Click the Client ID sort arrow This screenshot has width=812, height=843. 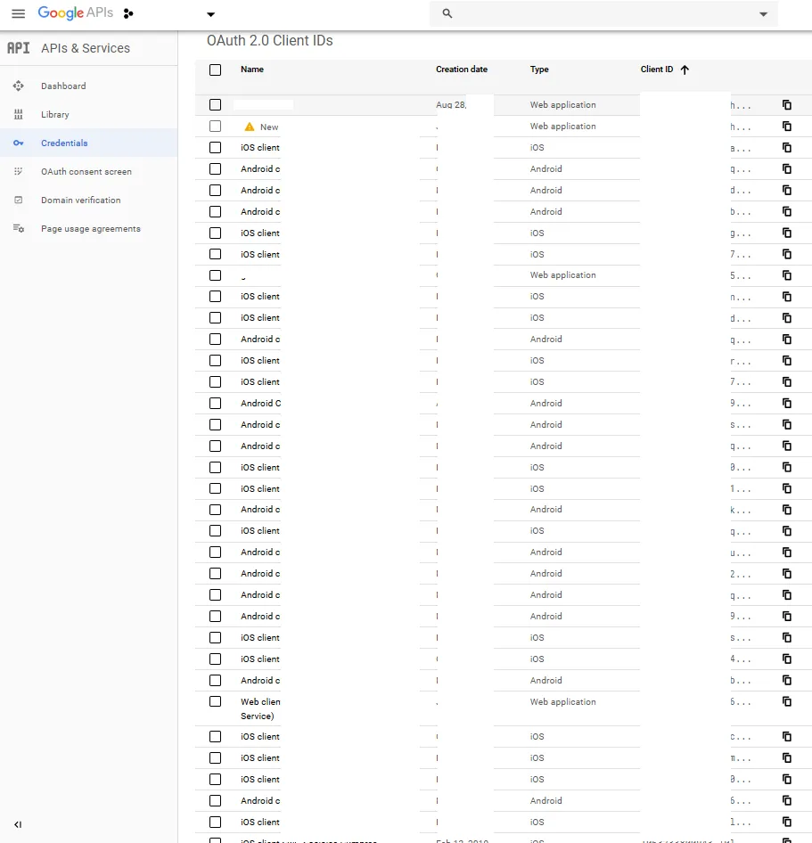685,70
